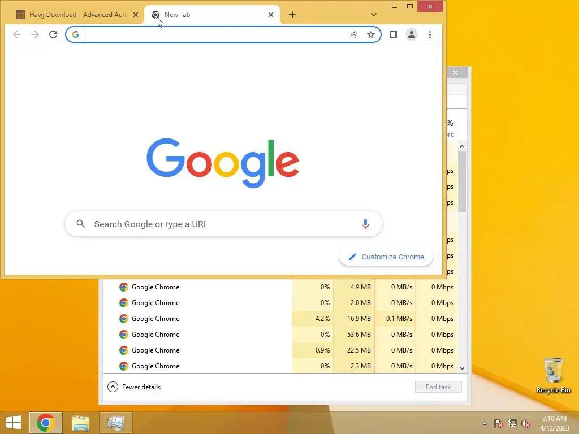Show hidden system tray icons
579x434 pixels.
(485, 423)
